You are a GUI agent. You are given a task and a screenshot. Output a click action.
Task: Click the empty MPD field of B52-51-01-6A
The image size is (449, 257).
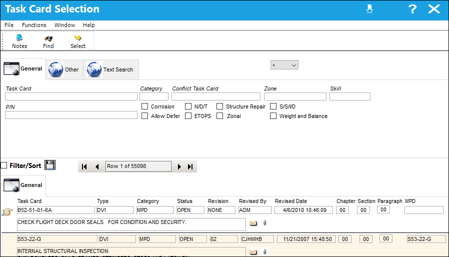tap(424, 210)
